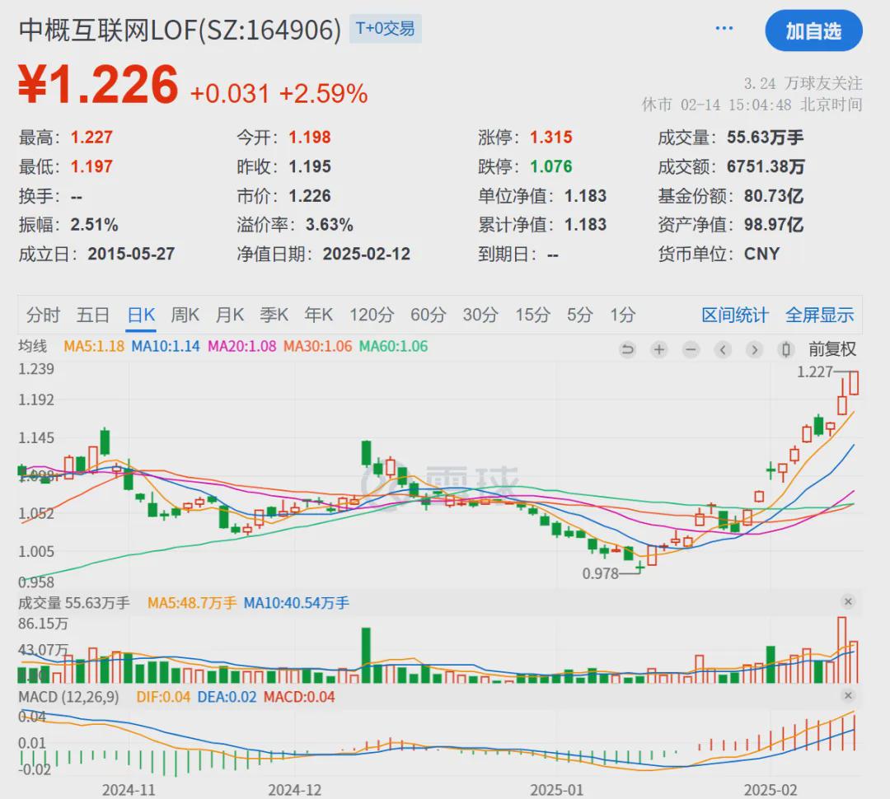
Task: Close the 成交量 volume indicator panel
Action: (848, 601)
